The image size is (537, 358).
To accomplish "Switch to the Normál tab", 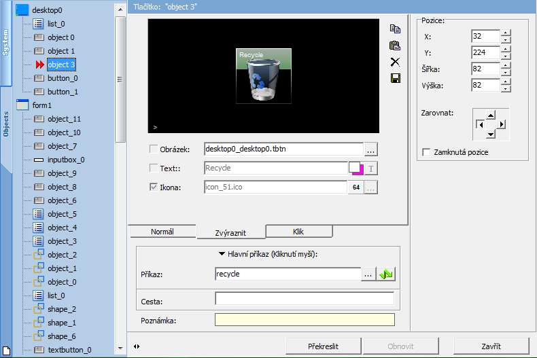I will (162, 232).
